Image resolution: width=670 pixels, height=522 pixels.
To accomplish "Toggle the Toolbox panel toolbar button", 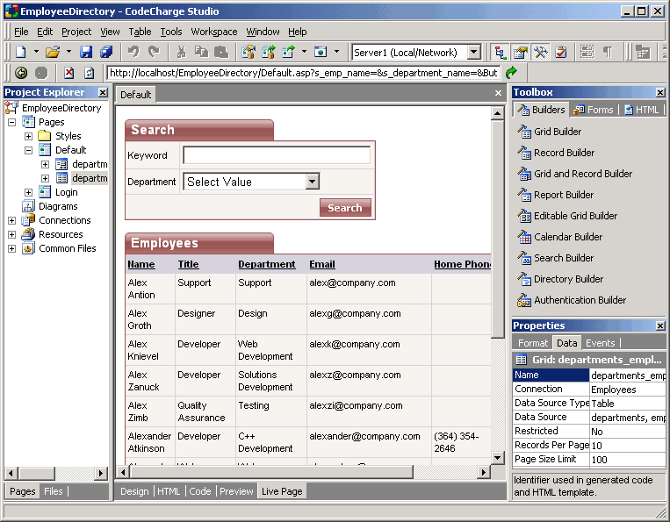I will coord(541,53).
